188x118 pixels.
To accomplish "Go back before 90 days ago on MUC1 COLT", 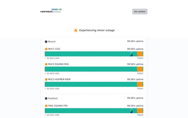I will (45, 58).
